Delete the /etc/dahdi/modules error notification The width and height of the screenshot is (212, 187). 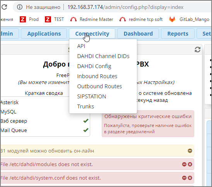tap(190, 164)
